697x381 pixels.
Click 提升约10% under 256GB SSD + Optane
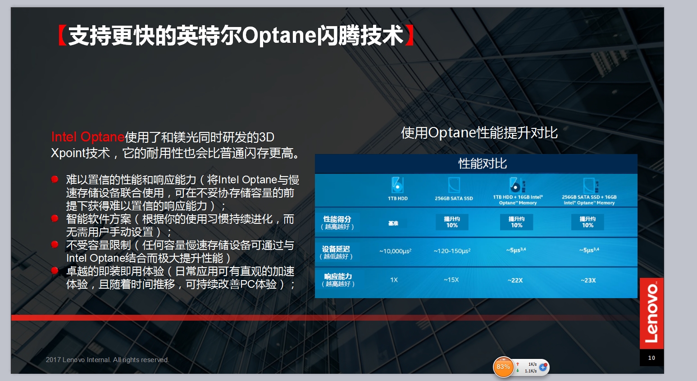click(588, 222)
